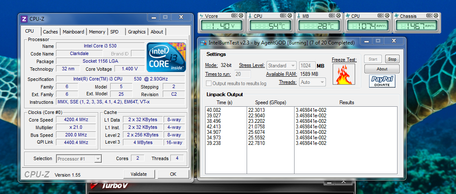Enable Output results to results.log
This screenshot has height=194, width=456.
[209, 83]
